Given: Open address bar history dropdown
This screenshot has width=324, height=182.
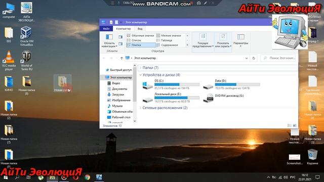Looking at the screenshot, I should tap(247, 58).
